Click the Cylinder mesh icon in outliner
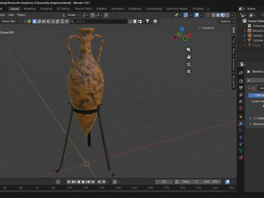Viewport: 264px width, 198px height. coord(250,40)
